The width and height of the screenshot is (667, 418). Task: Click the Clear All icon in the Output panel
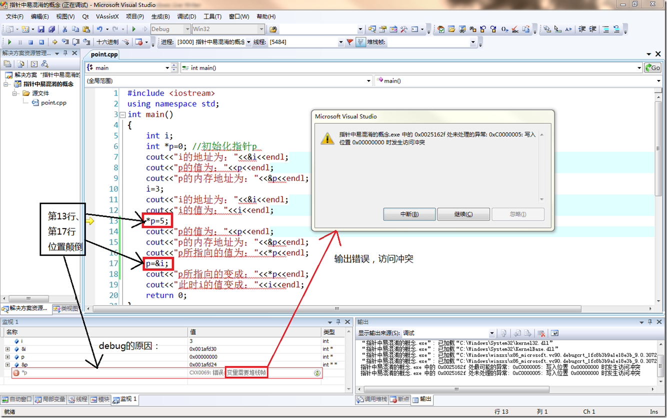click(541, 333)
